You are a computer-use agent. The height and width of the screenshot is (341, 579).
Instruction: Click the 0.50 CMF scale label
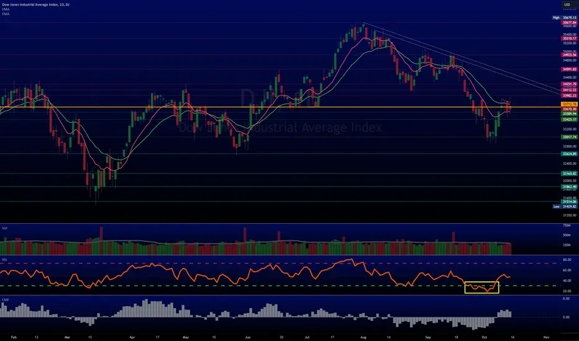tap(566, 299)
